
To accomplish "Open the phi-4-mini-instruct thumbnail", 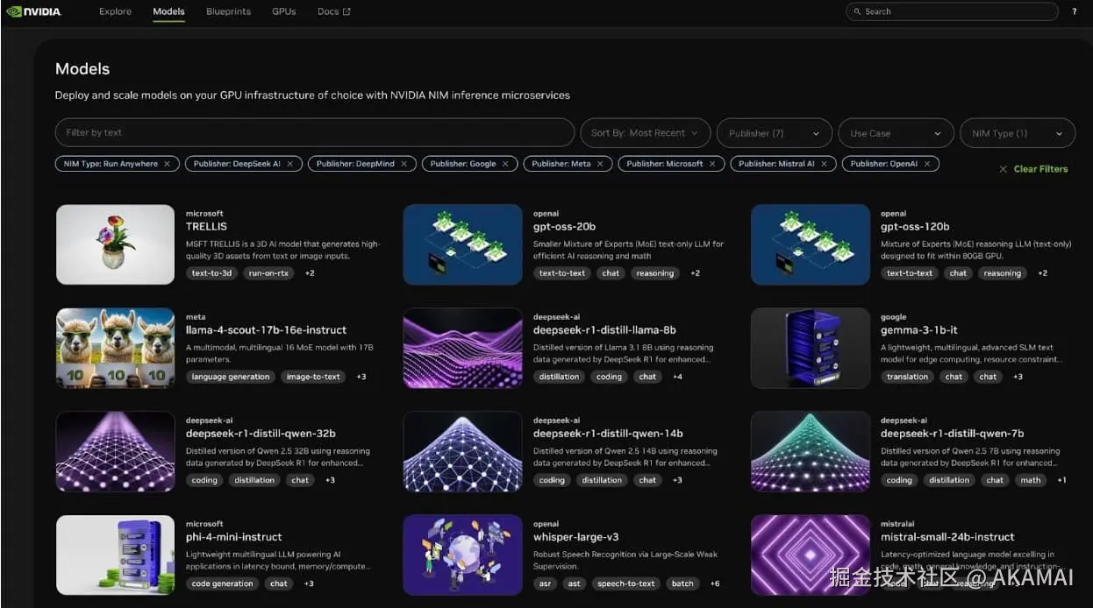I will (115, 555).
